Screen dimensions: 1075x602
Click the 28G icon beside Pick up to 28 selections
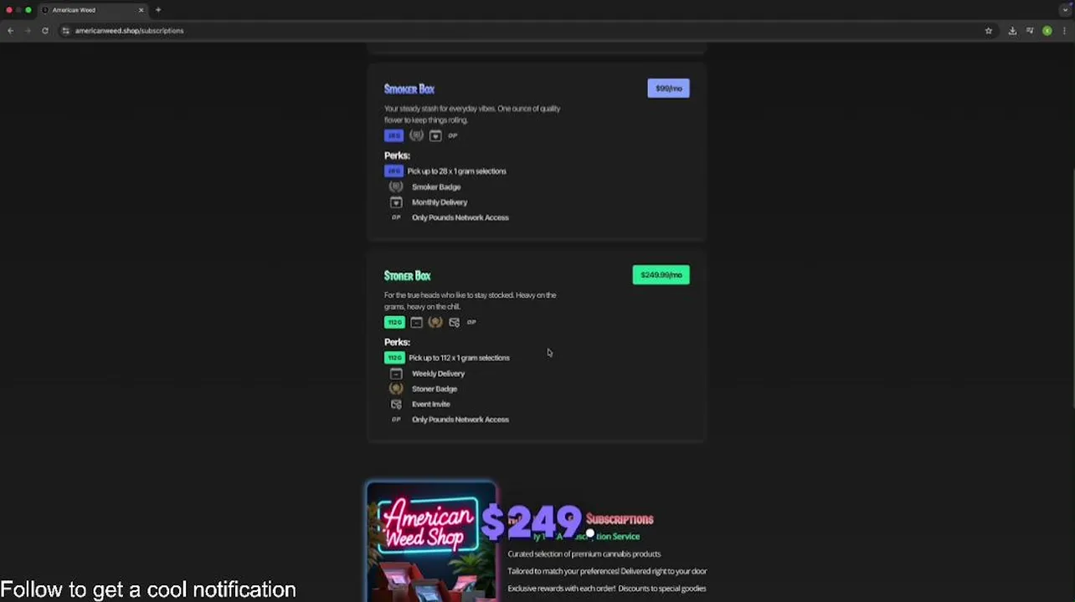[x=393, y=171]
